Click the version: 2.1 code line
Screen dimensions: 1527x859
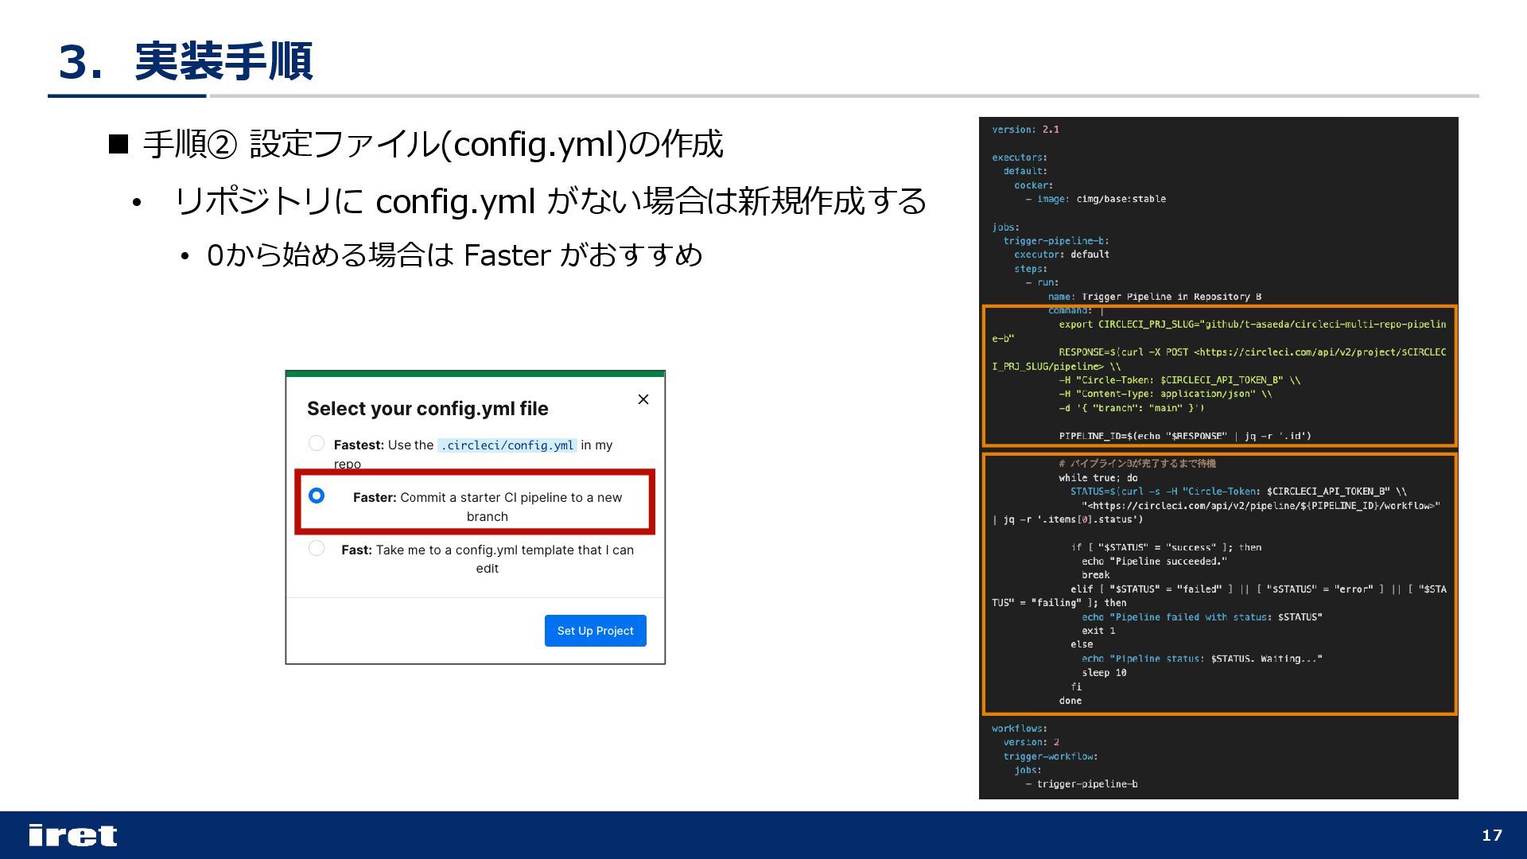tap(1025, 130)
